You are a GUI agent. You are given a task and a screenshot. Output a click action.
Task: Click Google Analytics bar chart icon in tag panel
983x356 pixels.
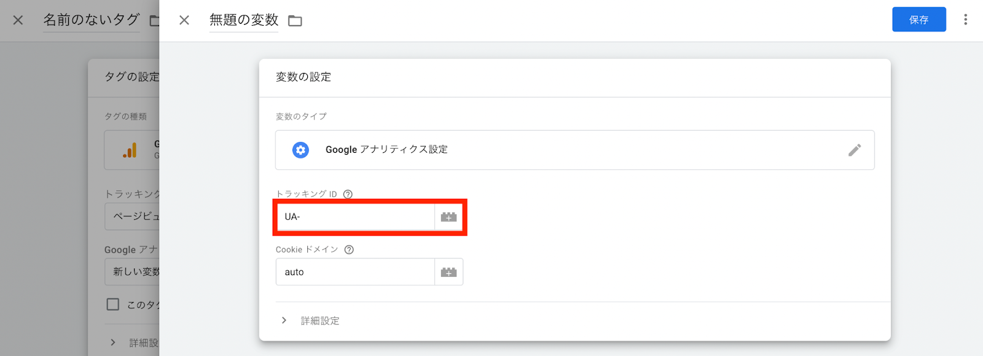tap(130, 150)
